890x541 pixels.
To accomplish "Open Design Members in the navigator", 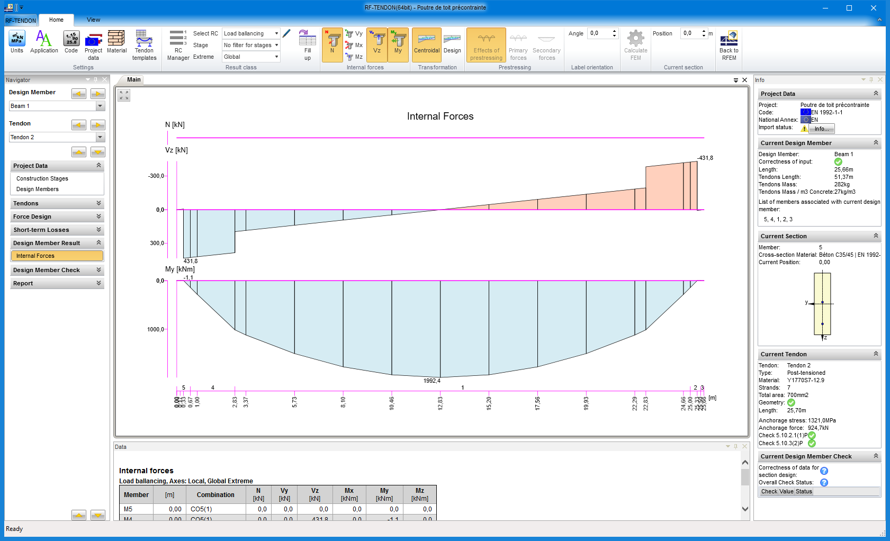I will (38, 189).
